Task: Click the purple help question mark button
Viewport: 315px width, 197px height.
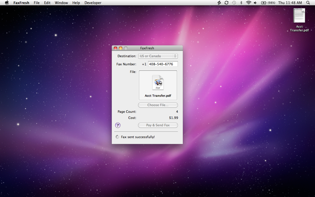Action: click(118, 125)
